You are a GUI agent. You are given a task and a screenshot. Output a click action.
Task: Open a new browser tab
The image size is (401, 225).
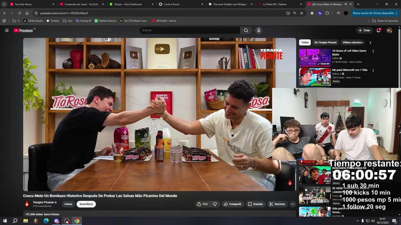tap(358, 4)
